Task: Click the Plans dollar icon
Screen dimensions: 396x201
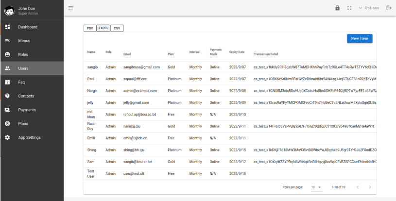Action: click(7, 124)
